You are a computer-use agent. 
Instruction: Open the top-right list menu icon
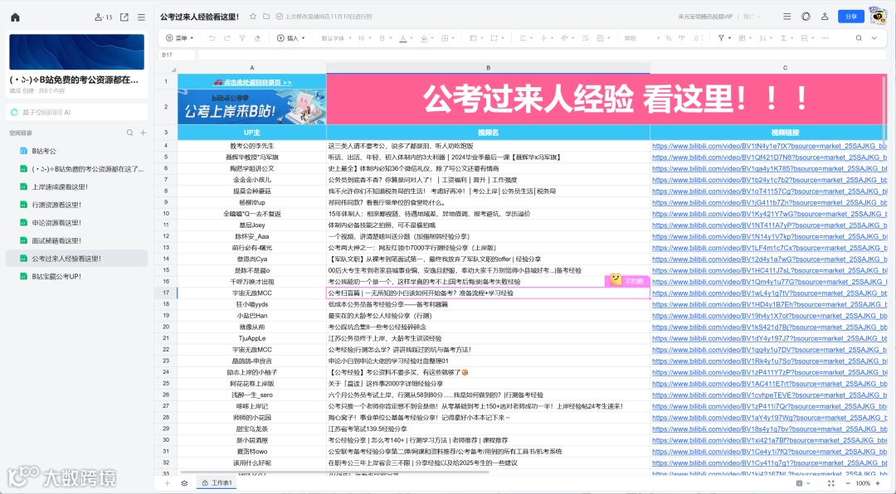click(786, 17)
